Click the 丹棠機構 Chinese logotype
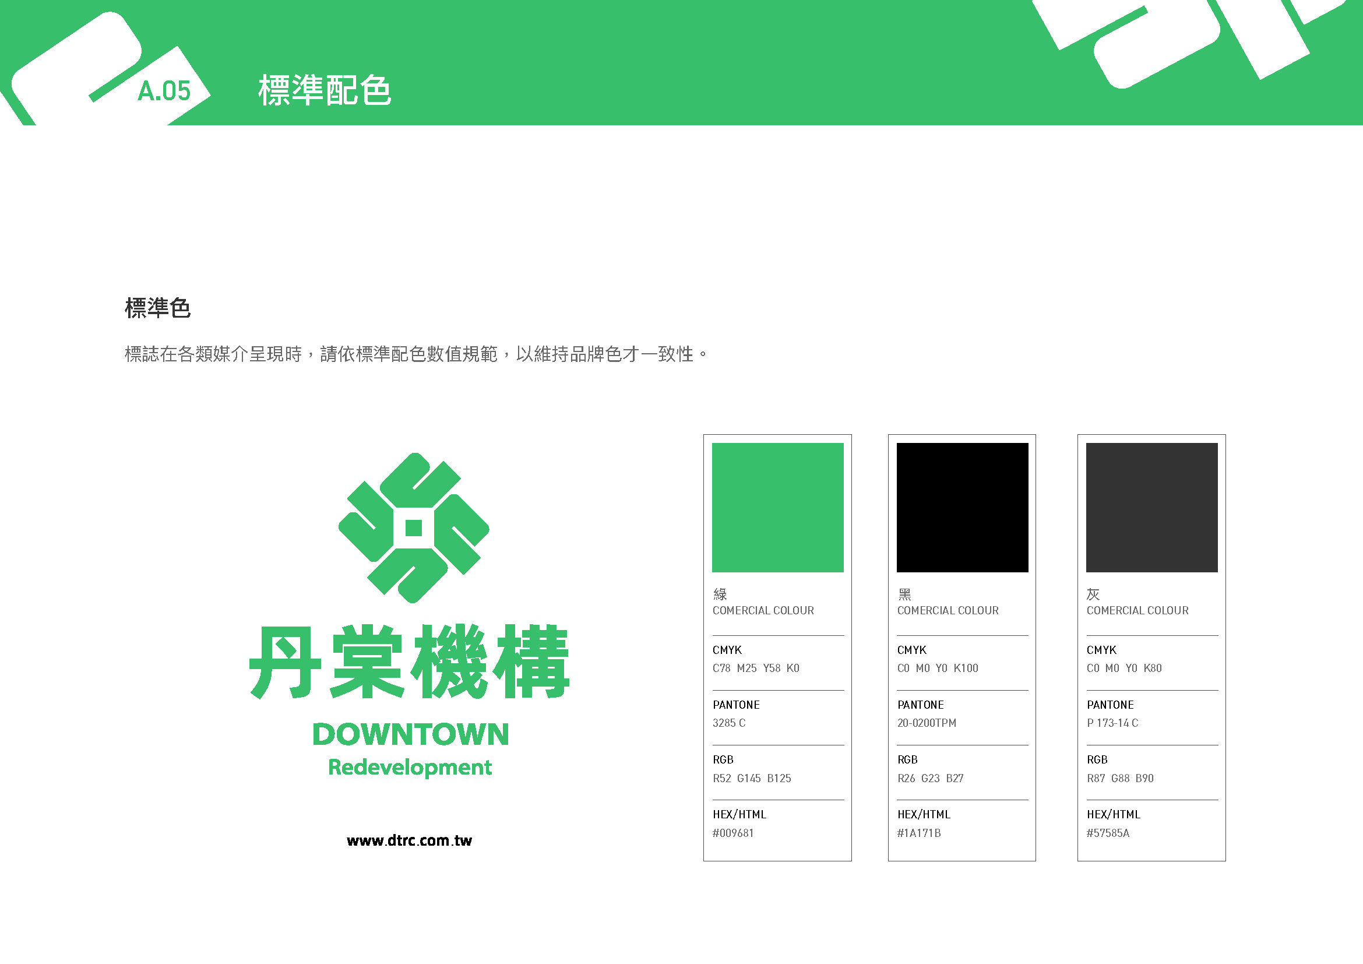The height and width of the screenshot is (964, 1363). point(409,662)
